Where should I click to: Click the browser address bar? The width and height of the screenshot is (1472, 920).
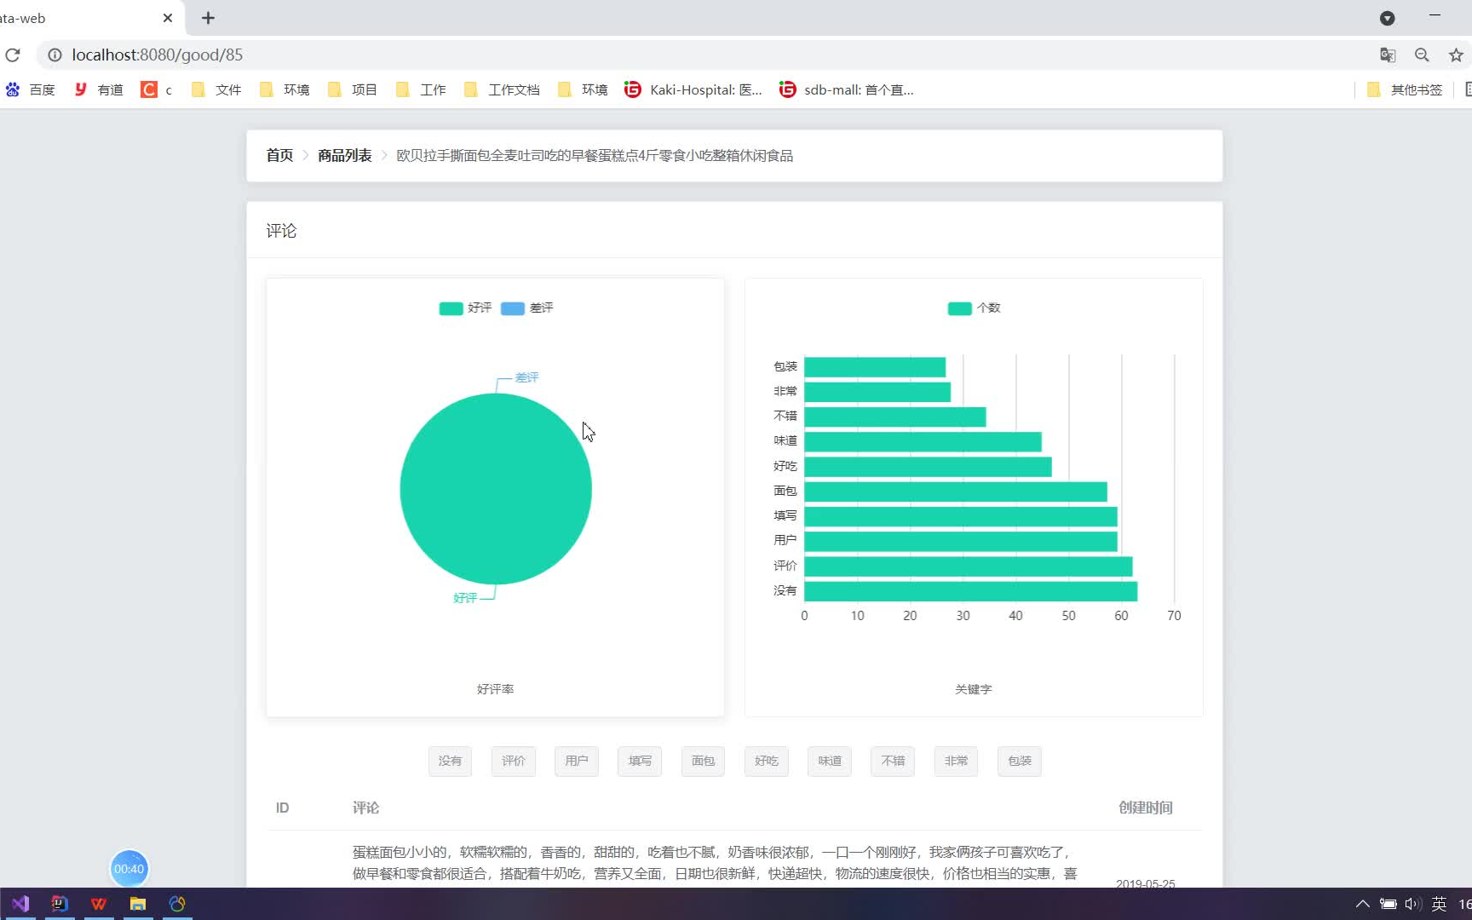tap(341, 55)
